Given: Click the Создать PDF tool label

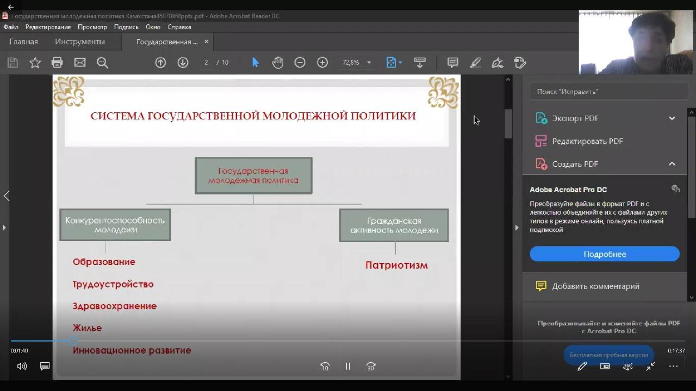Looking at the screenshot, I should pos(575,164).
